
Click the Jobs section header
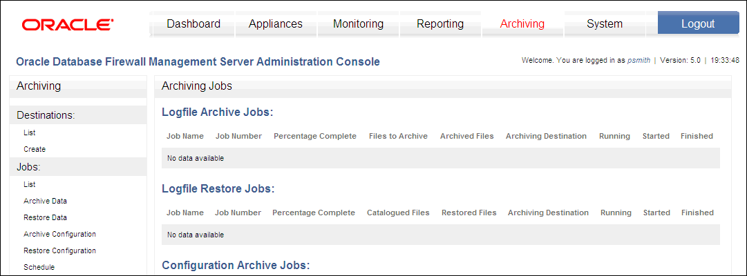pyautogui.click(x=78, y=166)
